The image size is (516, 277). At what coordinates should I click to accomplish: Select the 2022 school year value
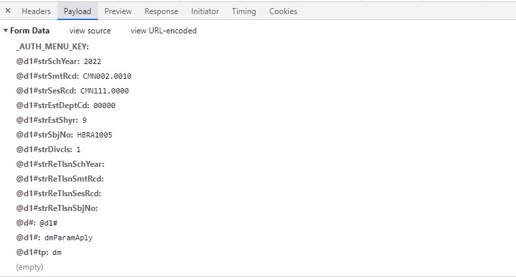93,61
